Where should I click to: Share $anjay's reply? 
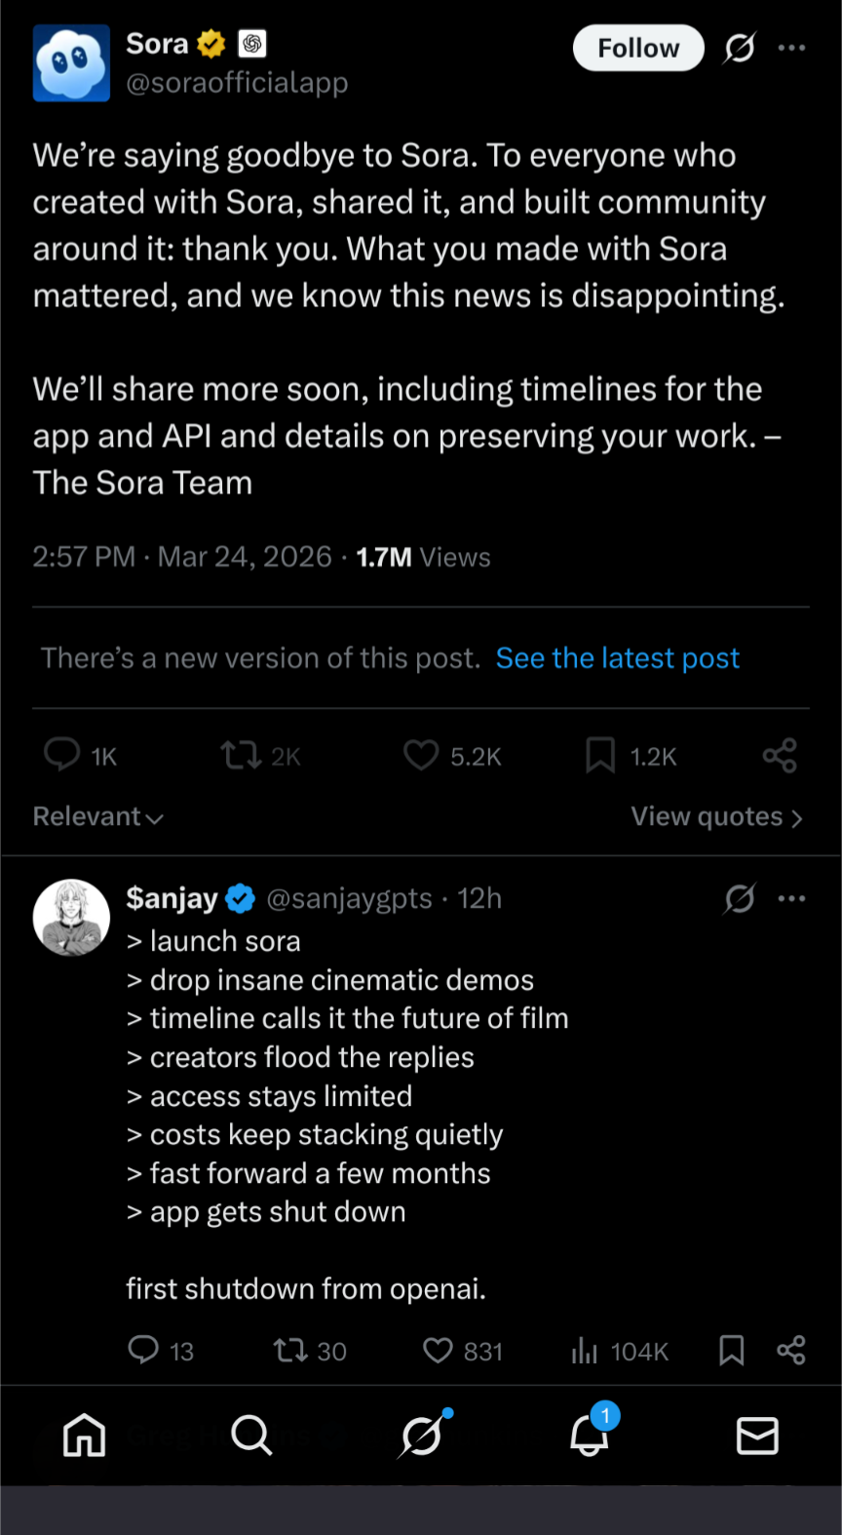[x=791, y=1351]
